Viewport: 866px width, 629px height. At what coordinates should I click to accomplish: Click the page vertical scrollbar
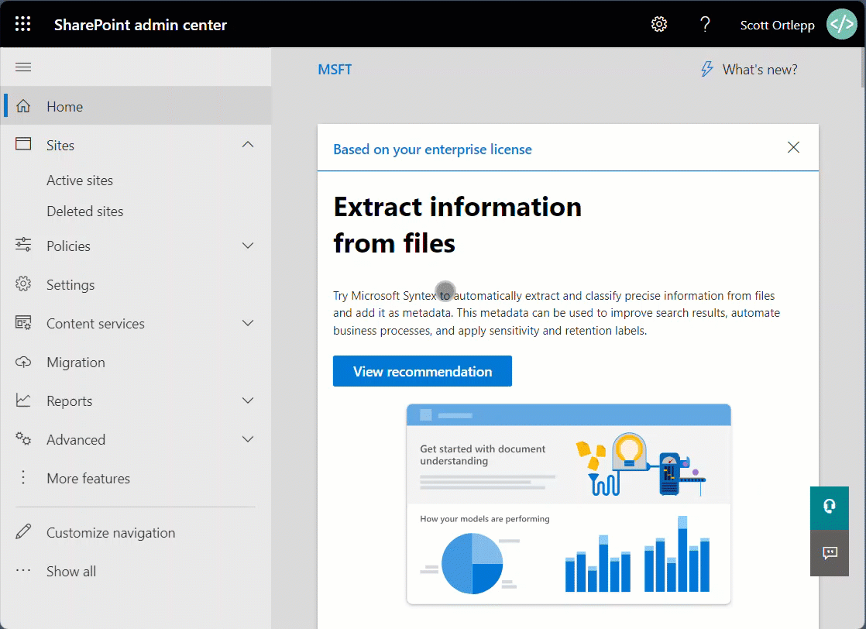pos(863,67)
